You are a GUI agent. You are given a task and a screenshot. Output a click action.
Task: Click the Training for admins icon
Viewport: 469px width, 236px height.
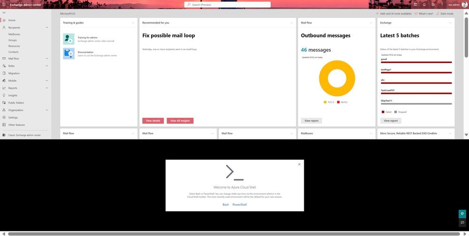69,39
